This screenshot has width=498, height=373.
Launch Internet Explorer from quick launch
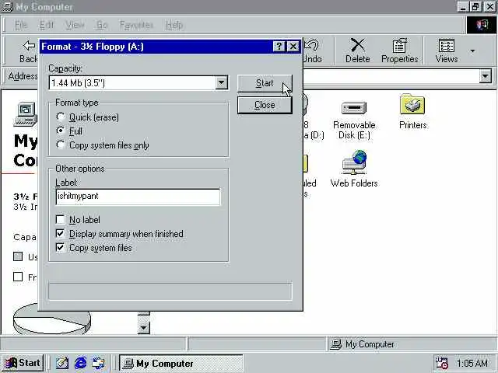81,363
